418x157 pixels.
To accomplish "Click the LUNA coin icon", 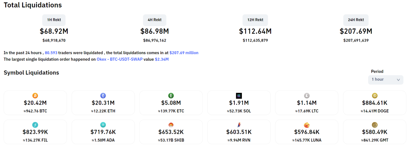I will coord(307,125).
